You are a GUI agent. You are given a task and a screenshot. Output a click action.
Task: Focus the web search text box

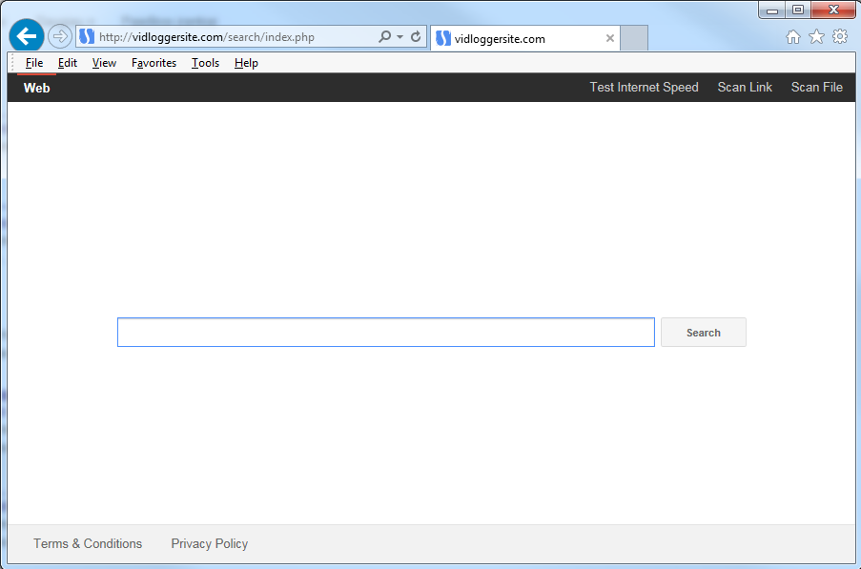385,333
